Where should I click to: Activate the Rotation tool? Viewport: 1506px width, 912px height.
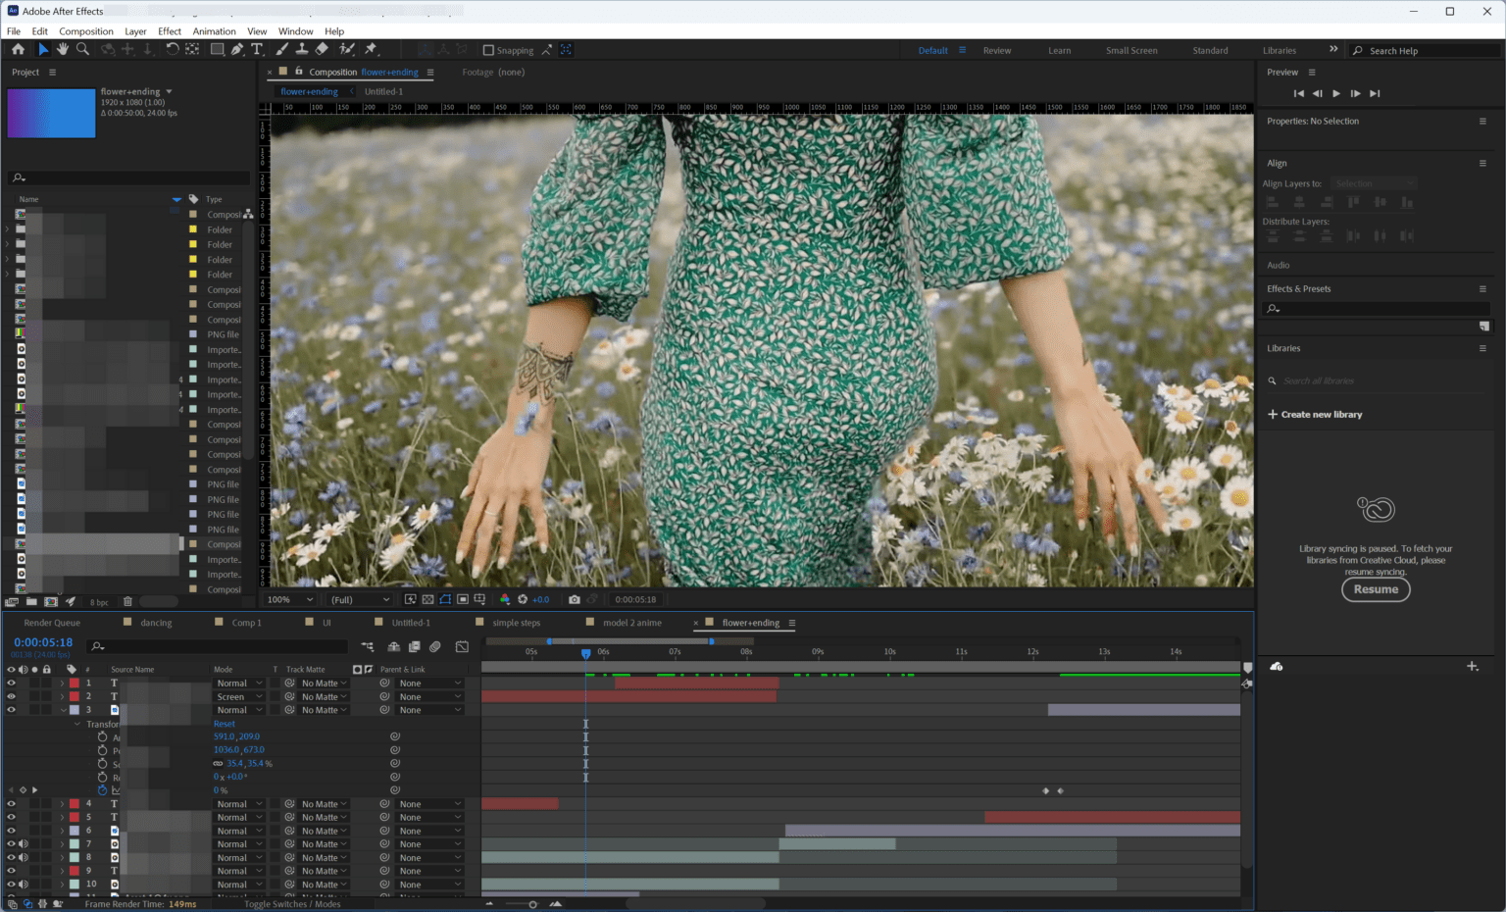pyautogui.click(x=173, y=49)
